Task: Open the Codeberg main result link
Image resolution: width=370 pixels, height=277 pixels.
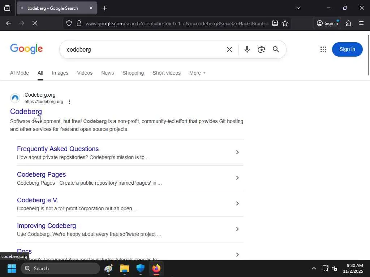Action: [x=26, y=111]
